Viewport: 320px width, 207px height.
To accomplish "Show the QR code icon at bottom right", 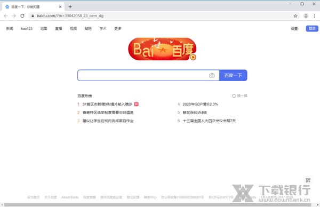I will pos(308,180).
